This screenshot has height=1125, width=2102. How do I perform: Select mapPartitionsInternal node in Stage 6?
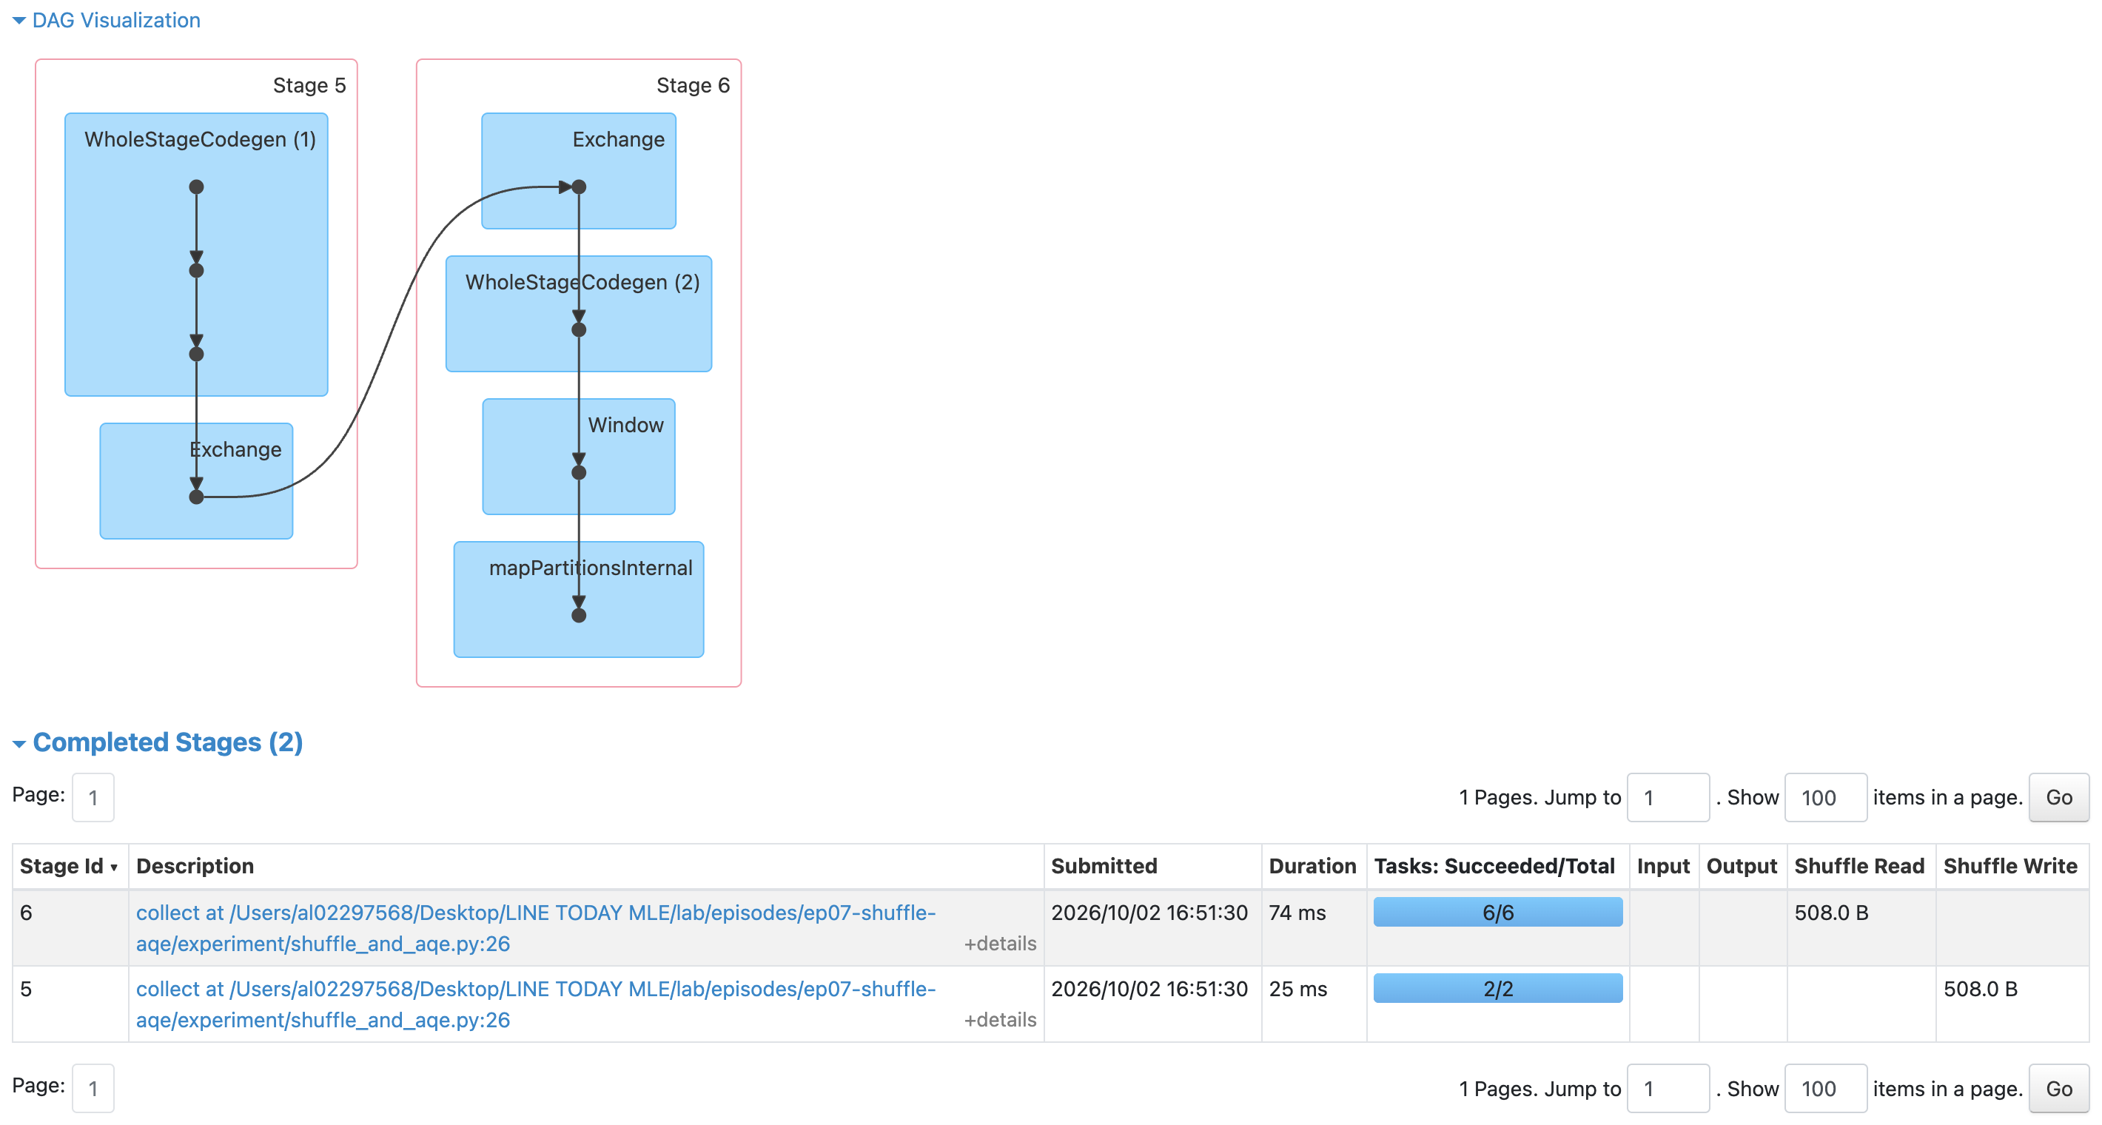point(579,599)
